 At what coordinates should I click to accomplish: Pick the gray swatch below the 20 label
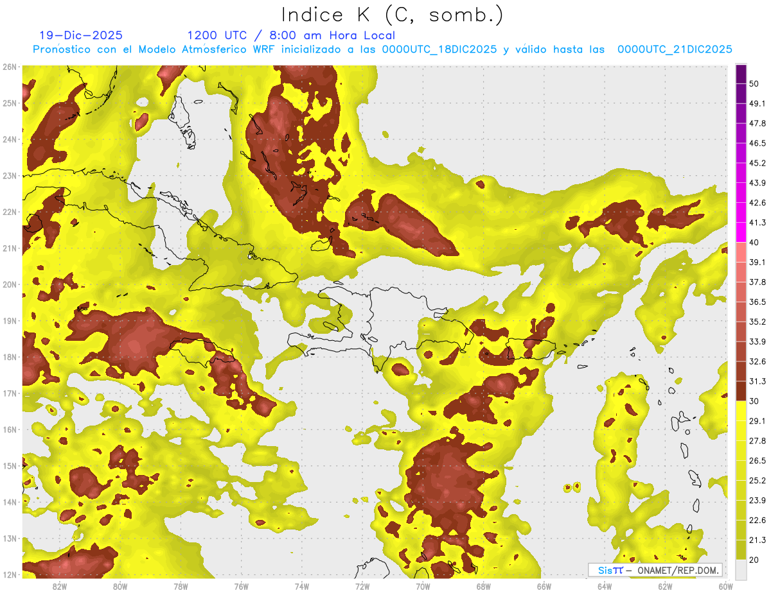[741, 569]
